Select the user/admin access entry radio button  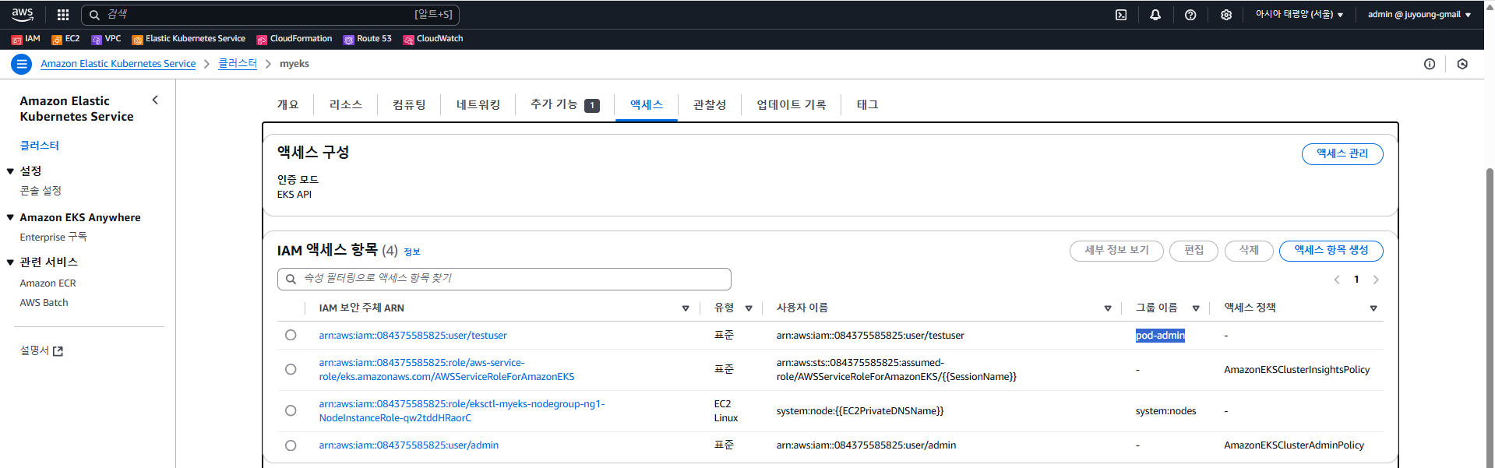pos(291,445)
